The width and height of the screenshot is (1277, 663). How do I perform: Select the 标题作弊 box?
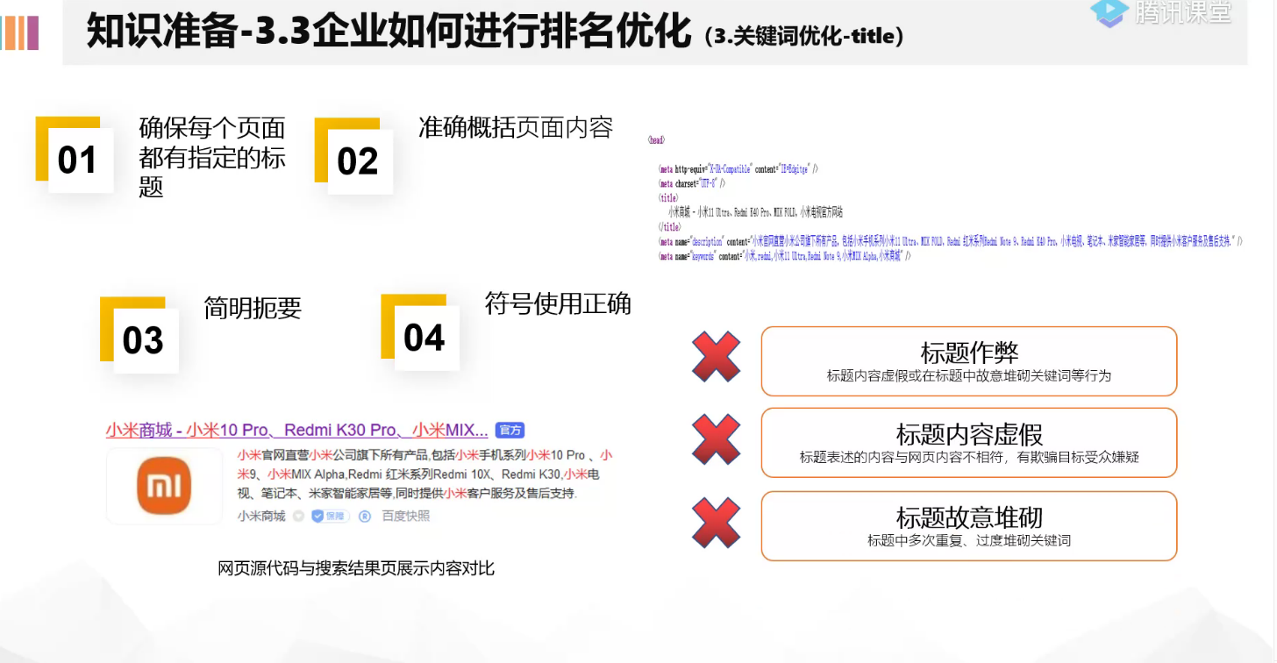tap(969, 361)
